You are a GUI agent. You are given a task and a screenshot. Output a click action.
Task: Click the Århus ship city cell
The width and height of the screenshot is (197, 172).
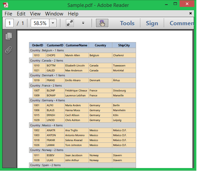124,81
